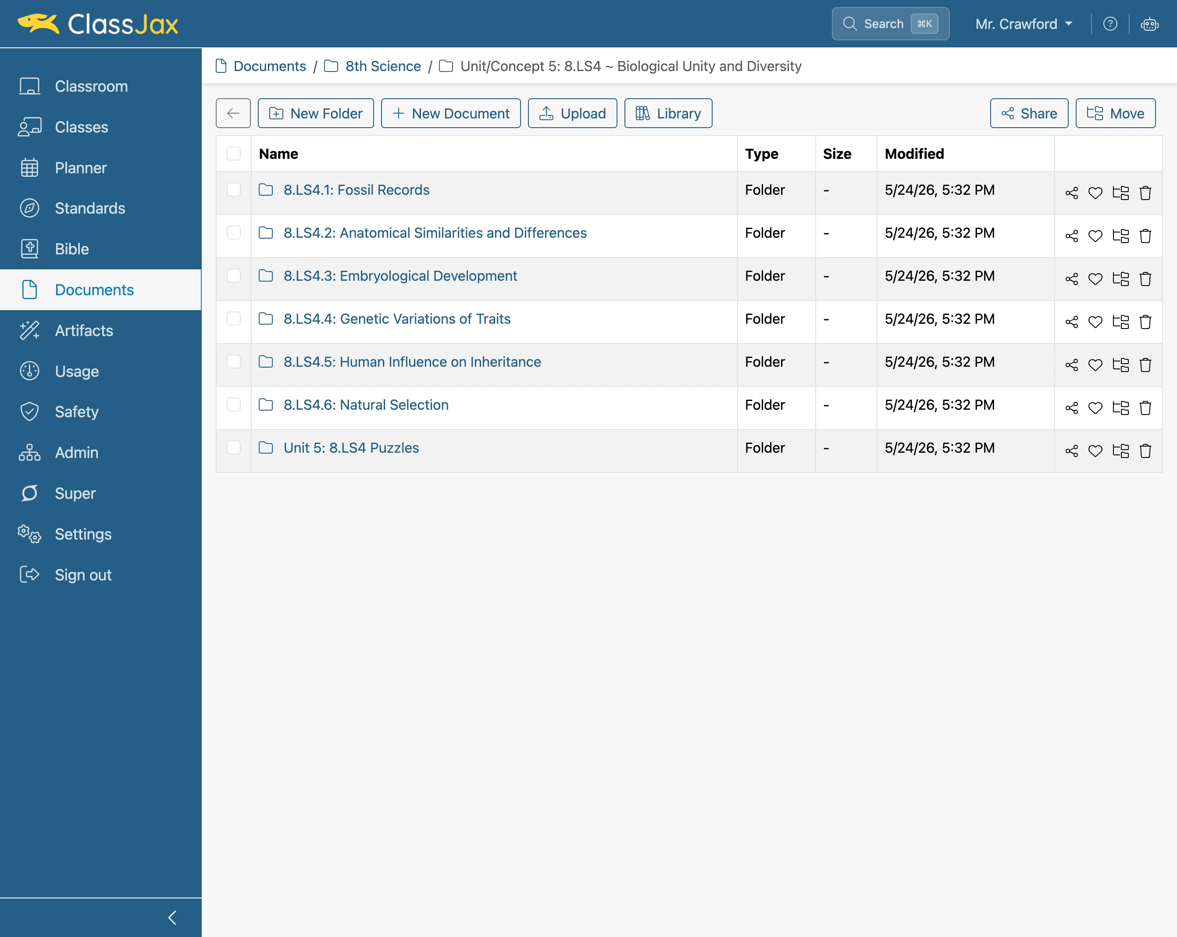
Task: Go back with the left arrow button
Action: [x=233, y=113]
